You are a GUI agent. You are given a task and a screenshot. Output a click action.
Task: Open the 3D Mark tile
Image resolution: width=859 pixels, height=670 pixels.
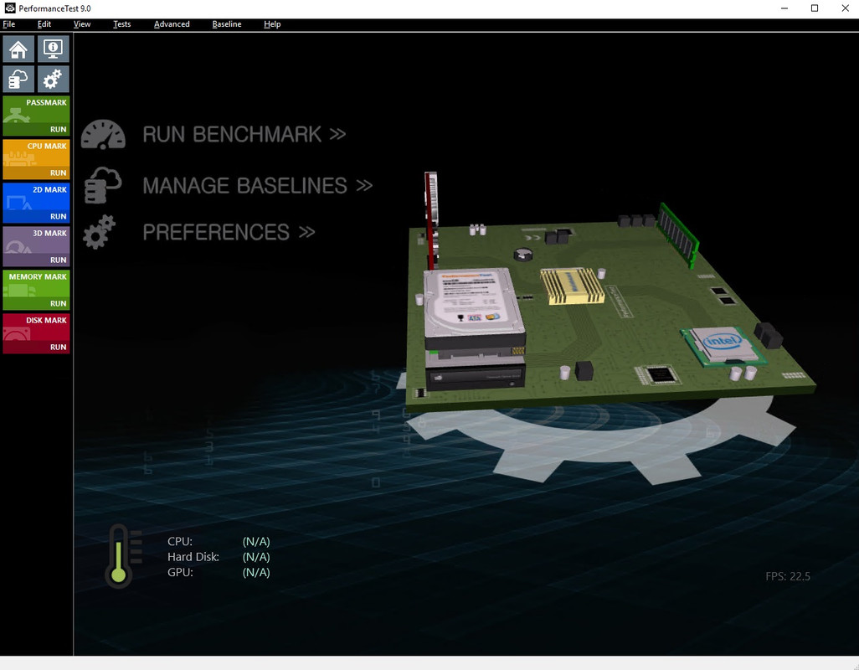36,241
